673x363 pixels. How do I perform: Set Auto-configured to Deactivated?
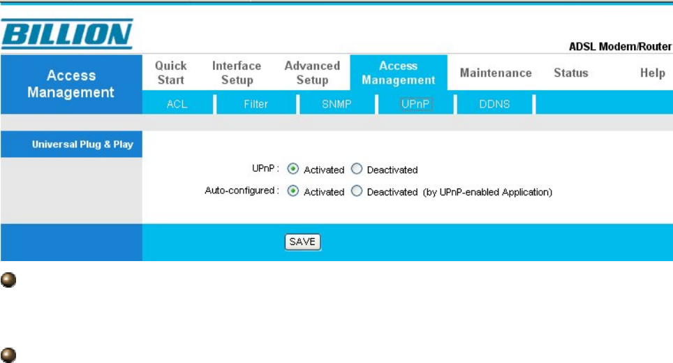tap(357, 191)
